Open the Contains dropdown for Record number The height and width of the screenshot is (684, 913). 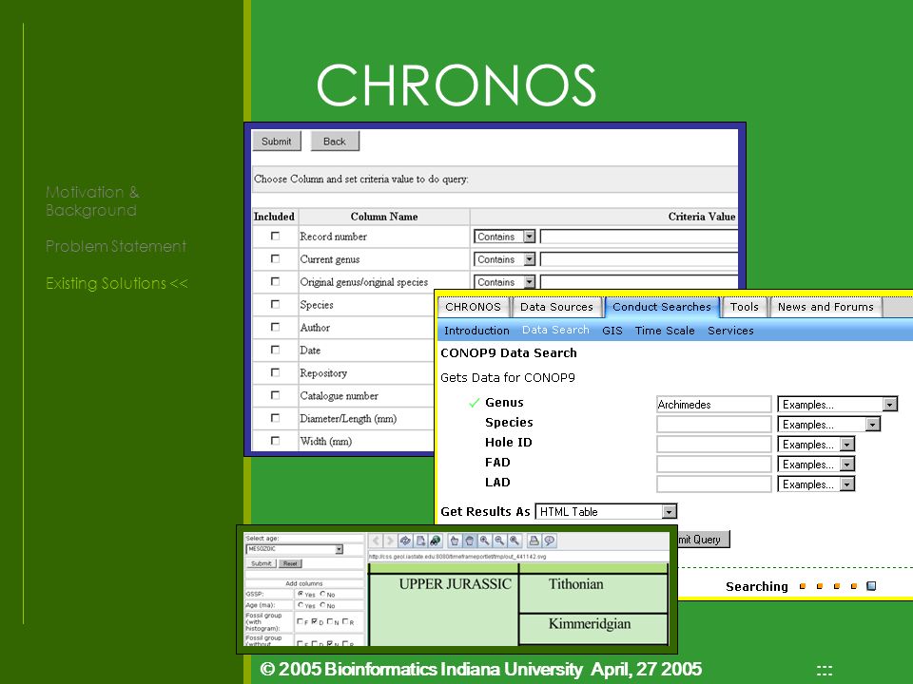[504, 237]
